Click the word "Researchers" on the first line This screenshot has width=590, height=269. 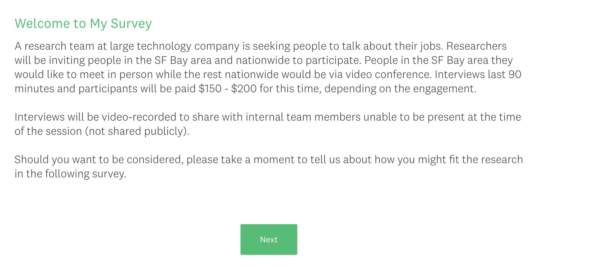click(x=476, y=46)
